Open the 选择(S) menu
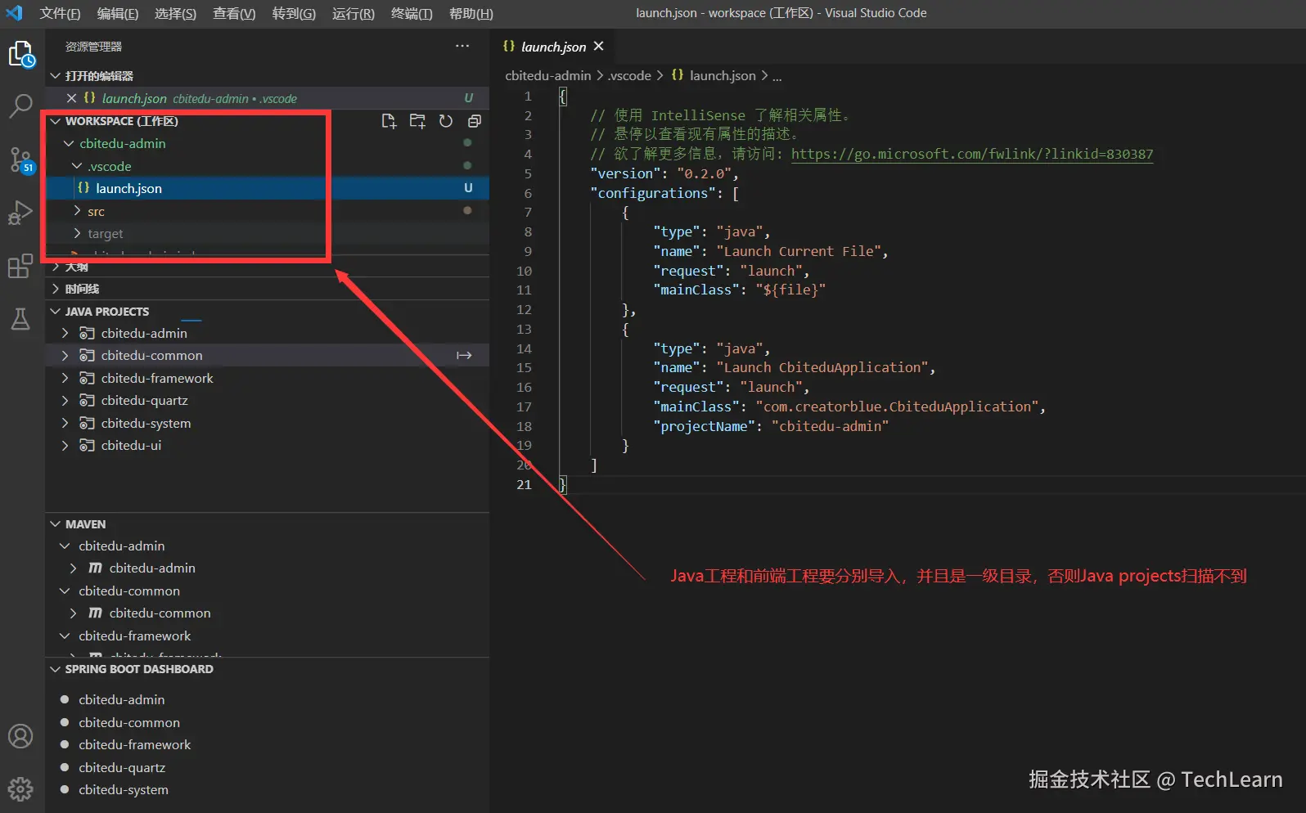Viewport: 1306px width, 813px height. click(x=175, y=13)
